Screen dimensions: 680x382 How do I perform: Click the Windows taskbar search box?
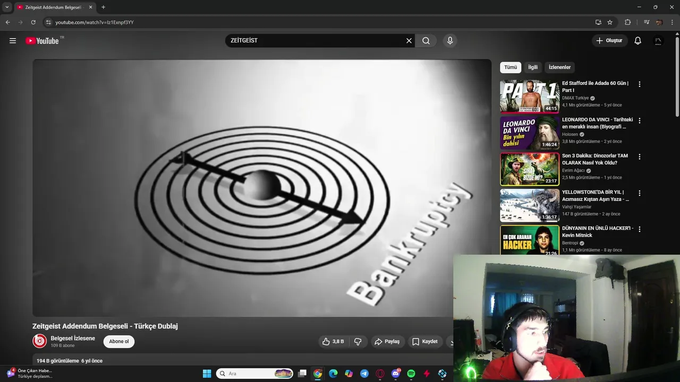[254, 374]
